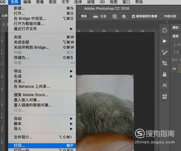Choose Print (⌘P) menu item
181x151 pixels.
pos(42,146)
